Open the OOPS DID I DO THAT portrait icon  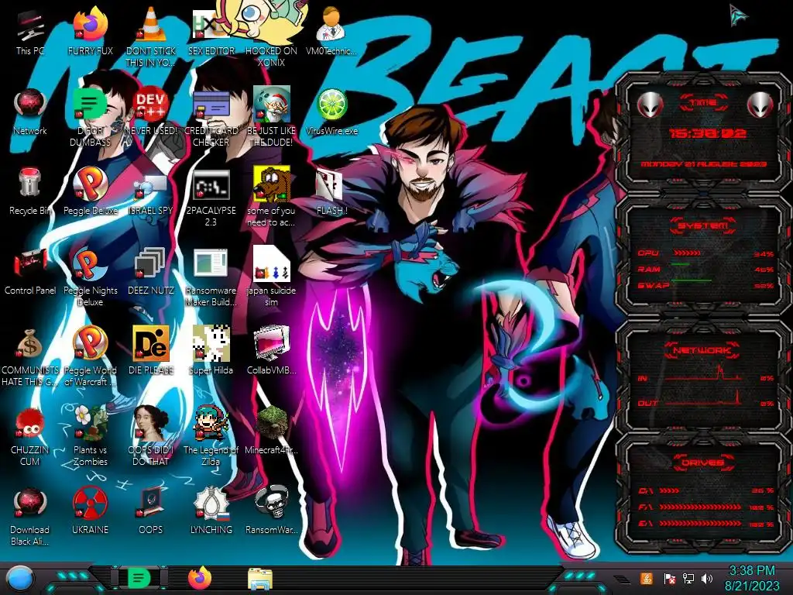click(151, 423)
